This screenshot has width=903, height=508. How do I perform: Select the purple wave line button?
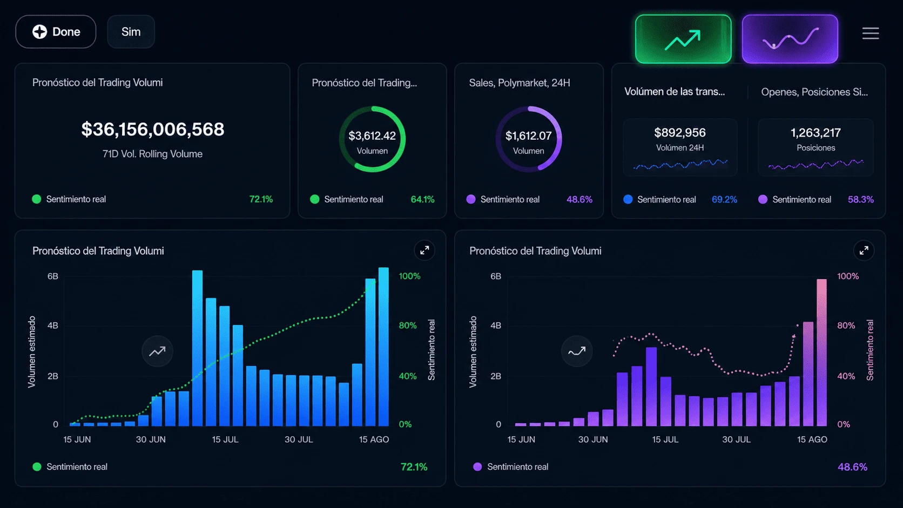tap(790, 39)
